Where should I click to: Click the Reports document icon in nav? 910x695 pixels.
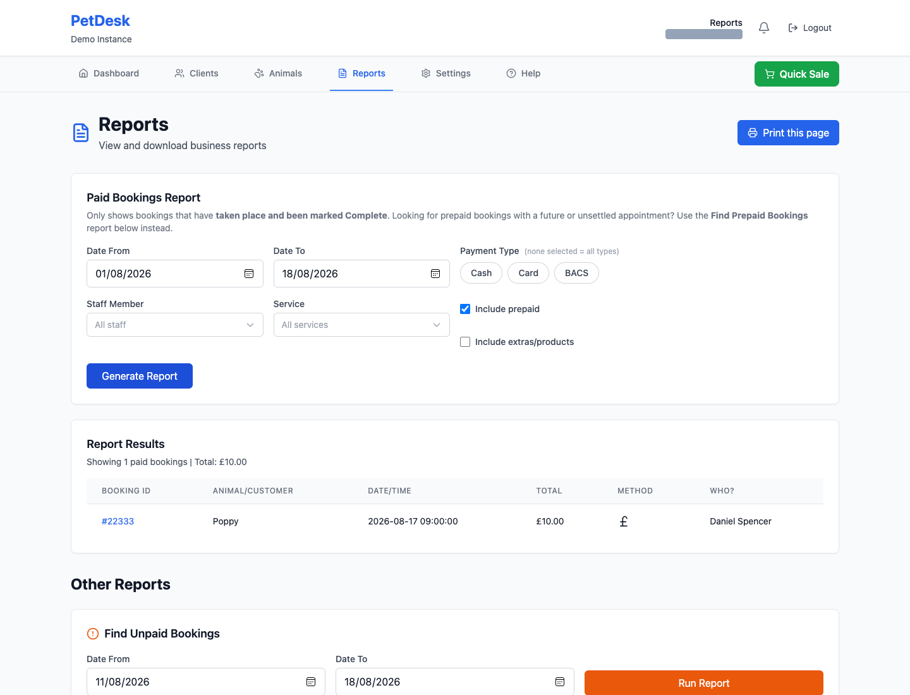tap(343, 73)
